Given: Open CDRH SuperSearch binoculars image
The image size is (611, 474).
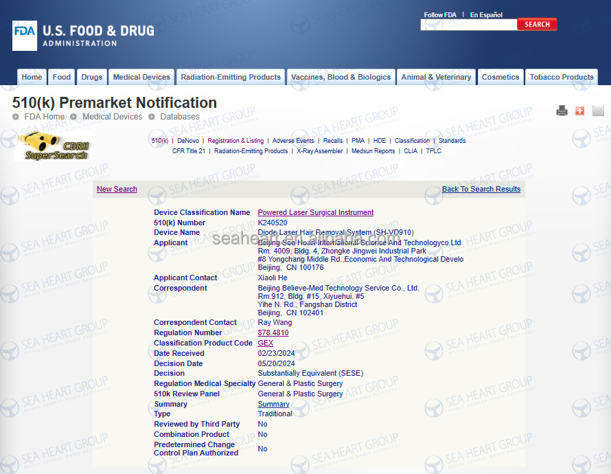Looking at the screenshot, I should point(54,146).
